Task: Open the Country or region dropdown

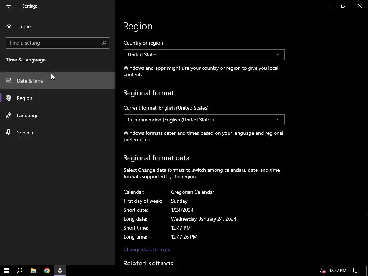Action: coord(204,55)
